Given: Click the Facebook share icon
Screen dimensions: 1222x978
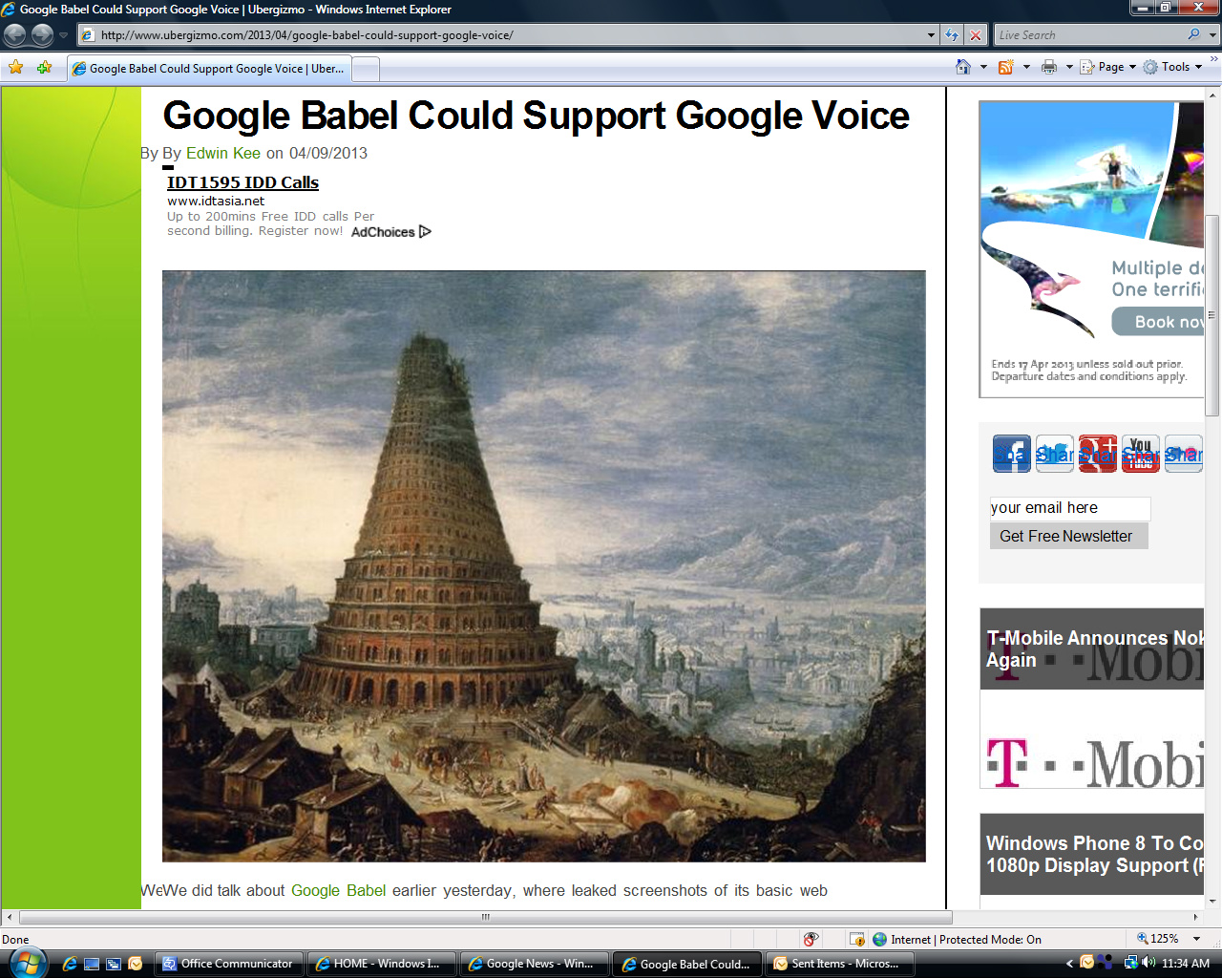Looking at the screenshot, I should [1011, 454].
